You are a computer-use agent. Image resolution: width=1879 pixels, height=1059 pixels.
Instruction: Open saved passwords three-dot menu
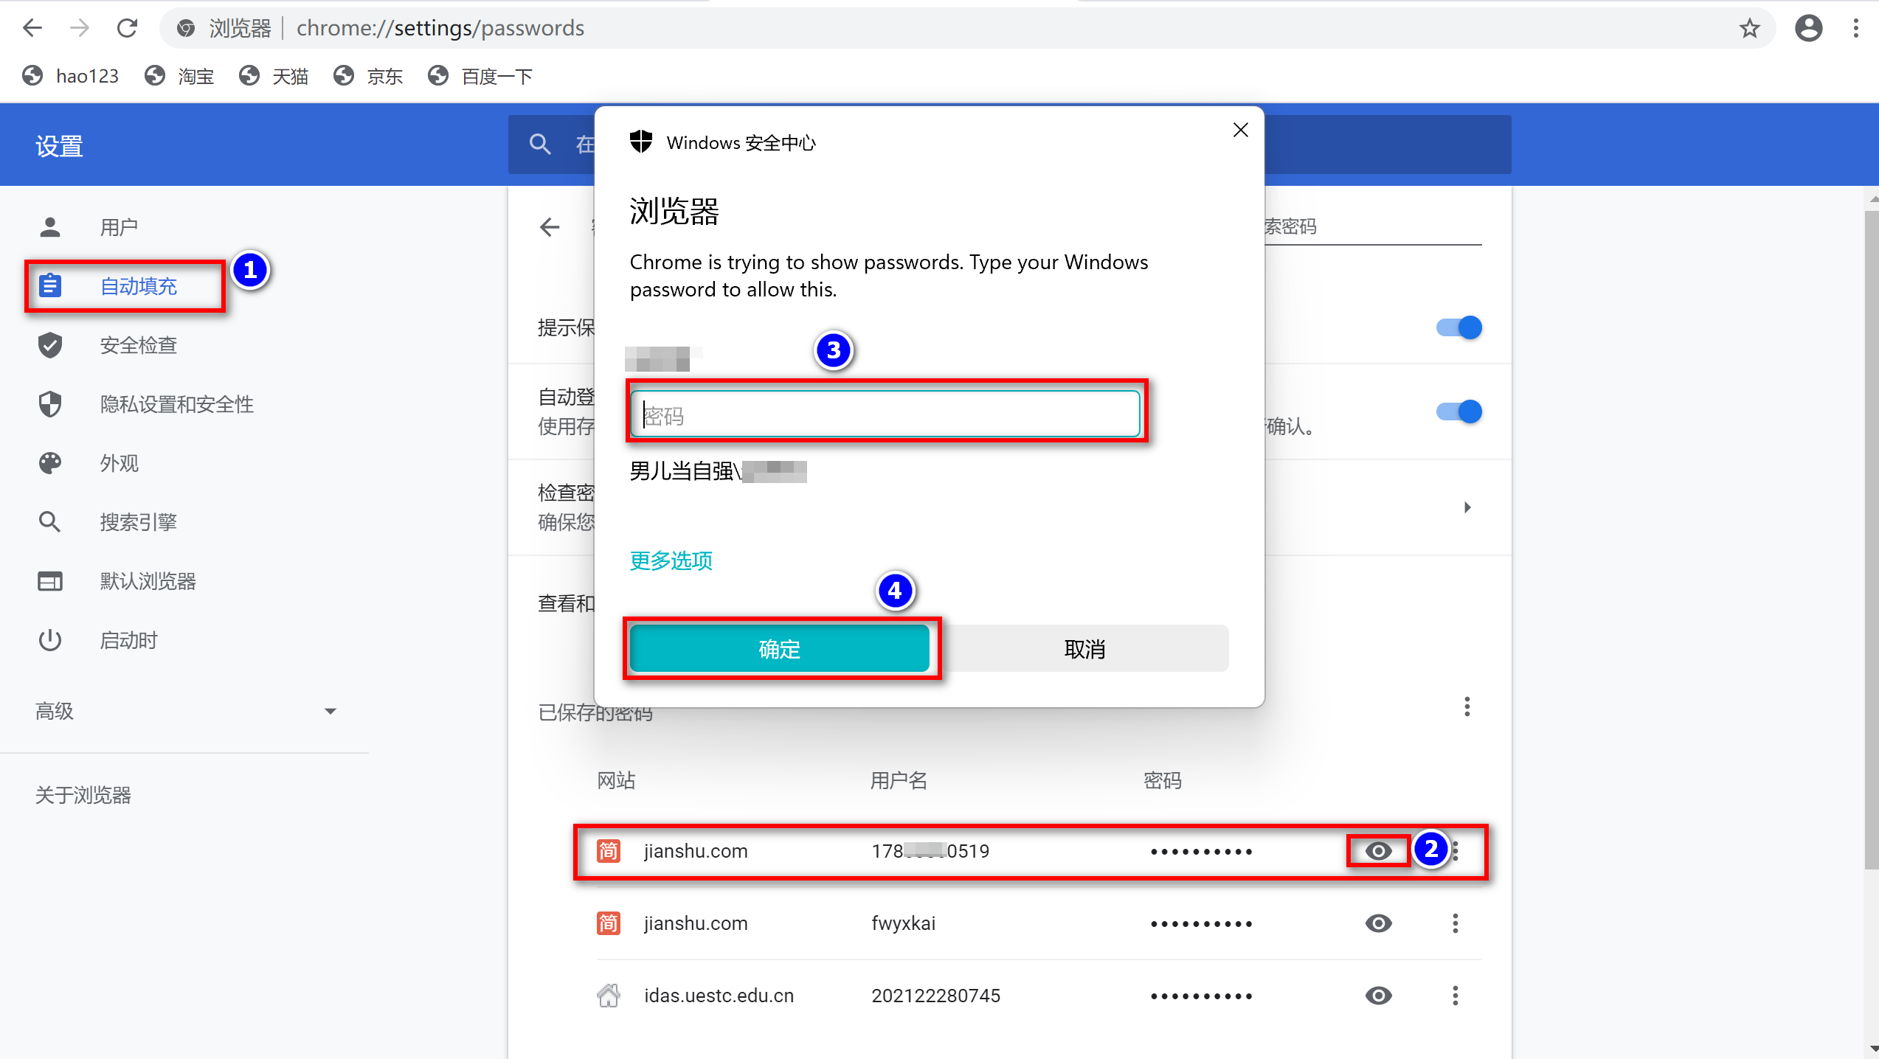1467,706
